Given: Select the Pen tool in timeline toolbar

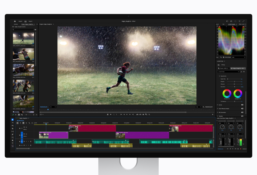Looking at the screenshot, I should [13, 134].
